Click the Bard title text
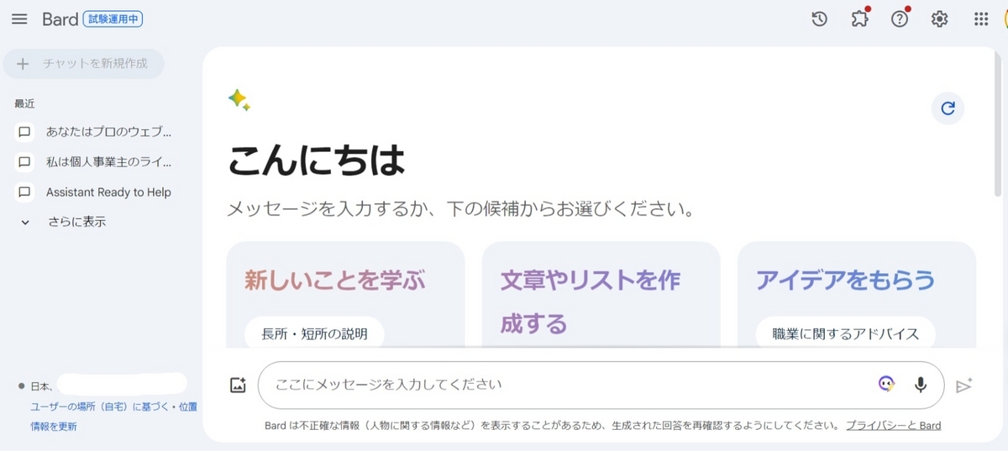The height and width of the screenshot is (451, 1008). pos(60,19)
